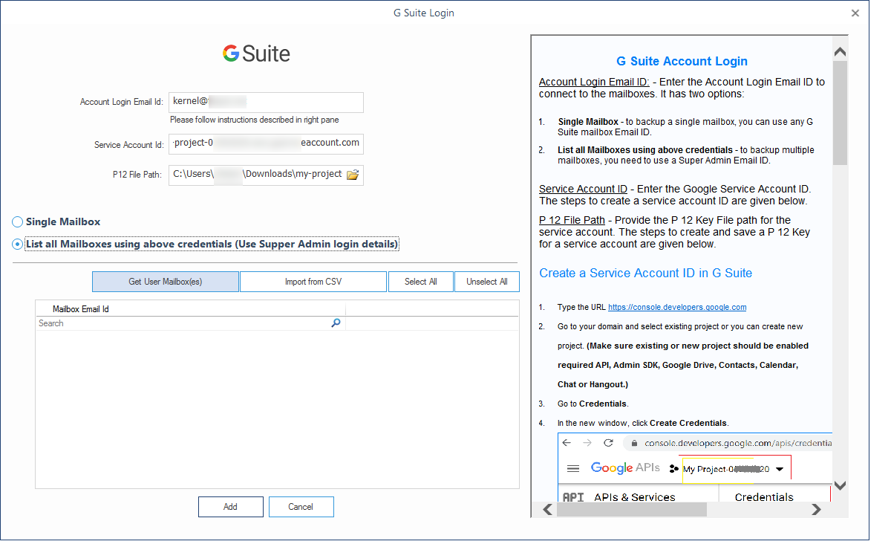
Task: Click the help pane scroll down arrow
Action: coord(841,485)
